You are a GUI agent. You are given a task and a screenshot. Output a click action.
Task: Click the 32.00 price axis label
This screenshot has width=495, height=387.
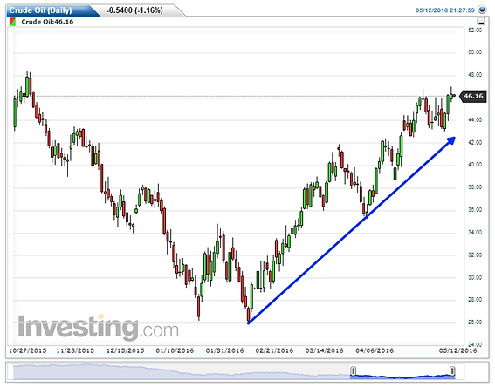475,255
